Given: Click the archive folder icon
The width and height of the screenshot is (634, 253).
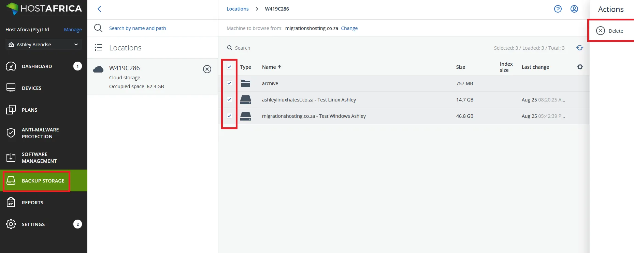Looking at the screenshot, I should (246, 83).
